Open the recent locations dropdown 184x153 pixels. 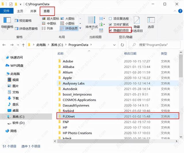coord(18,45)
